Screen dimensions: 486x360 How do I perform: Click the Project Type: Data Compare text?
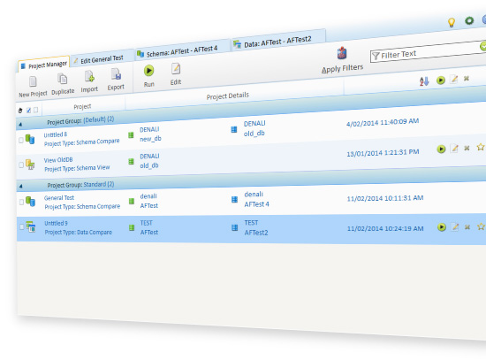pyautogui.click(x=78, y=232)
